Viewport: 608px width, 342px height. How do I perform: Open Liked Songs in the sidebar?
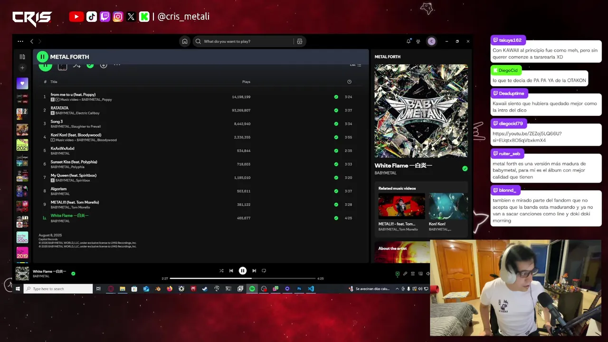pyautogui.click(x=22, y=84)
